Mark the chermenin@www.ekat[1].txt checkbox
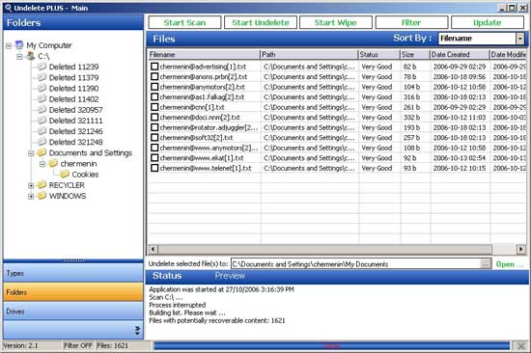The image size is (531, 353). [x=154, y=158]
